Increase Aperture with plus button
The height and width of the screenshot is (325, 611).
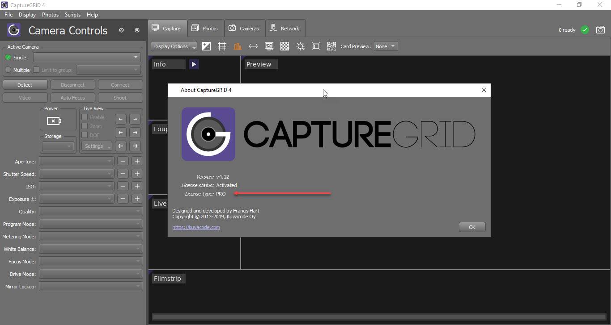point(137,162)
